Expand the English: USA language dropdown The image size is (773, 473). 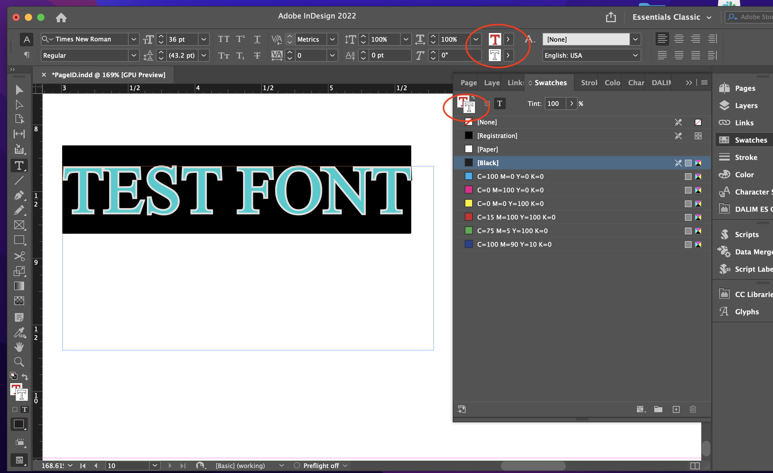(x=635, y=56)
